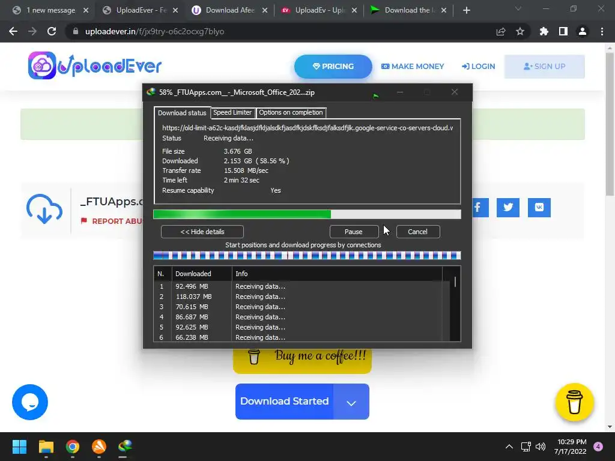Click the Downloaded column header
The width and height of the screenshot is (615, 461).
click(202, 274)
